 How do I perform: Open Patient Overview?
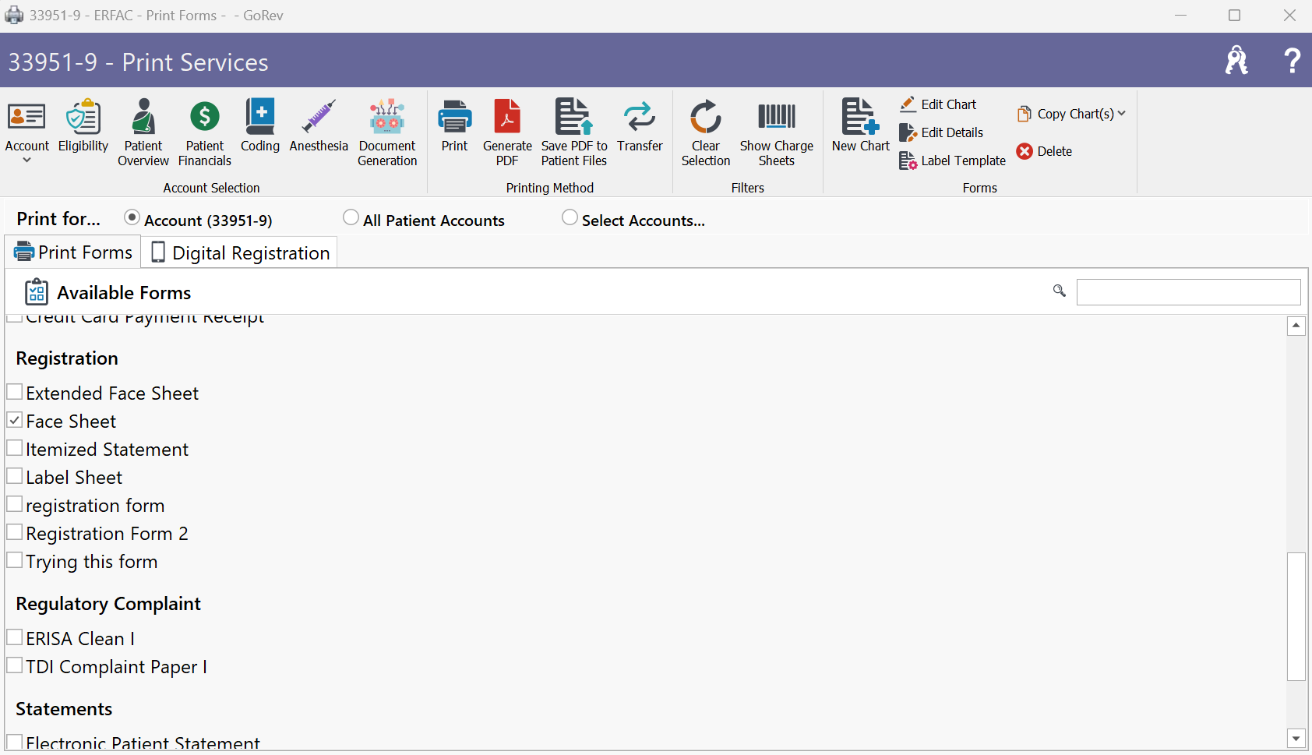(x=143, y=132)
